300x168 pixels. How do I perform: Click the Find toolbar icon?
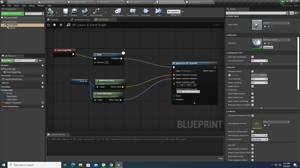click(85, 12)
